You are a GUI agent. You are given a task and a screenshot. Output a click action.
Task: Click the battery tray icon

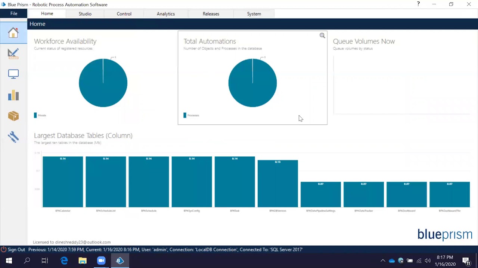click(x=410, y=261)
